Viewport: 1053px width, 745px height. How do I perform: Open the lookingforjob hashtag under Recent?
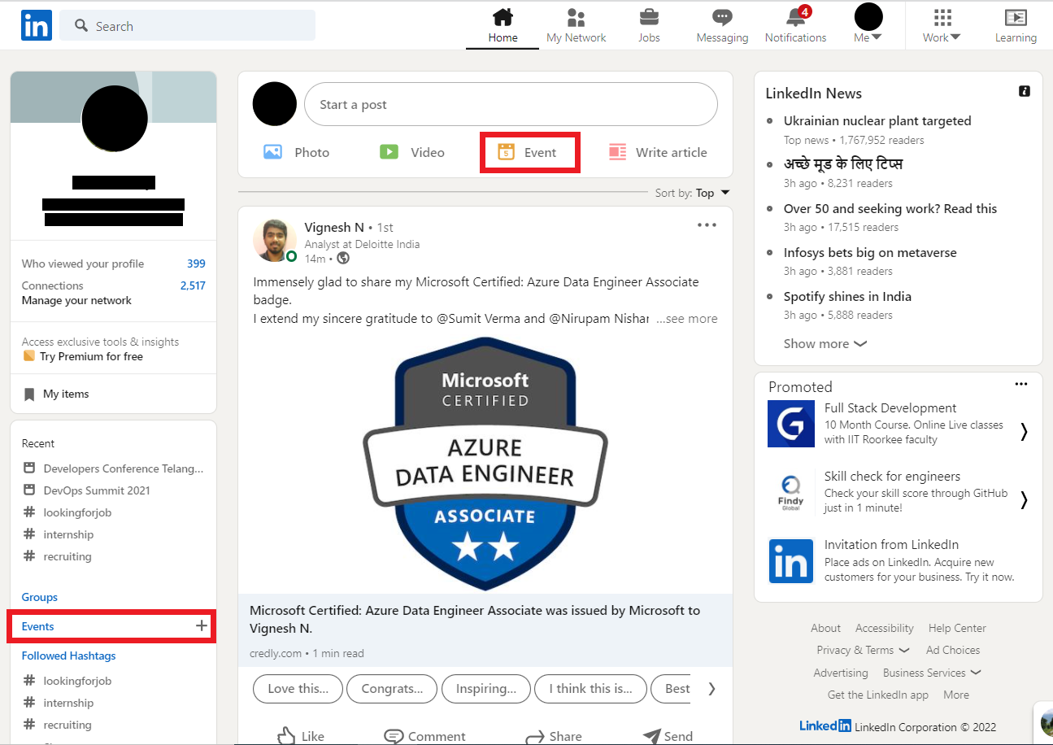(x=77, y=512)
